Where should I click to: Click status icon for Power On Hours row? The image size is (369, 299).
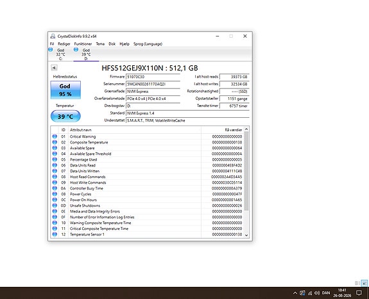[55, 200]
